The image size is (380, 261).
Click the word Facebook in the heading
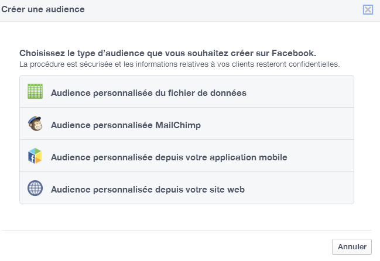coord(294,53)
